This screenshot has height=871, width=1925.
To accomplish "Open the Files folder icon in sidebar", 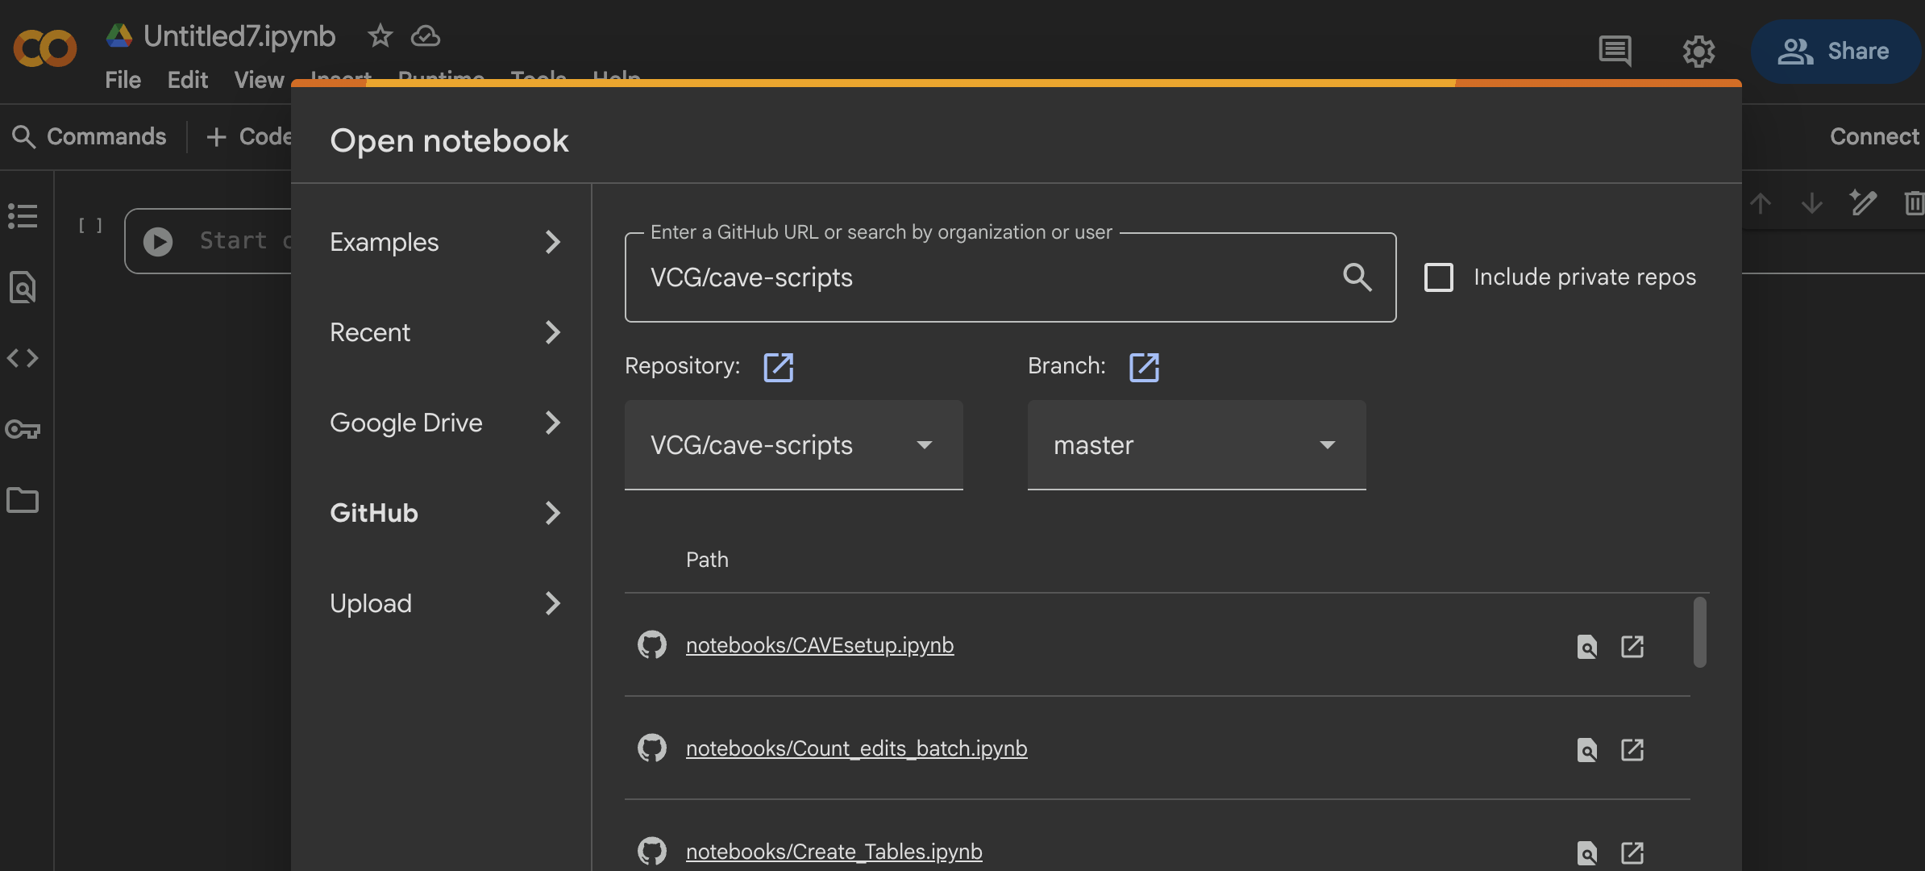I will coord(23,500).
